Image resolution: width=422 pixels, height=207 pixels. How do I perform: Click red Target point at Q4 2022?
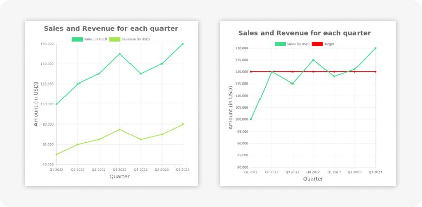pos(313,72)
